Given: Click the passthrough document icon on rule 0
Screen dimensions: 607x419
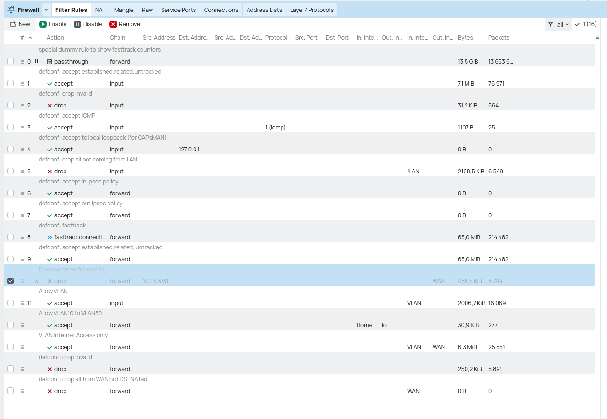Looking at the screenshot, I should [50, 61].
